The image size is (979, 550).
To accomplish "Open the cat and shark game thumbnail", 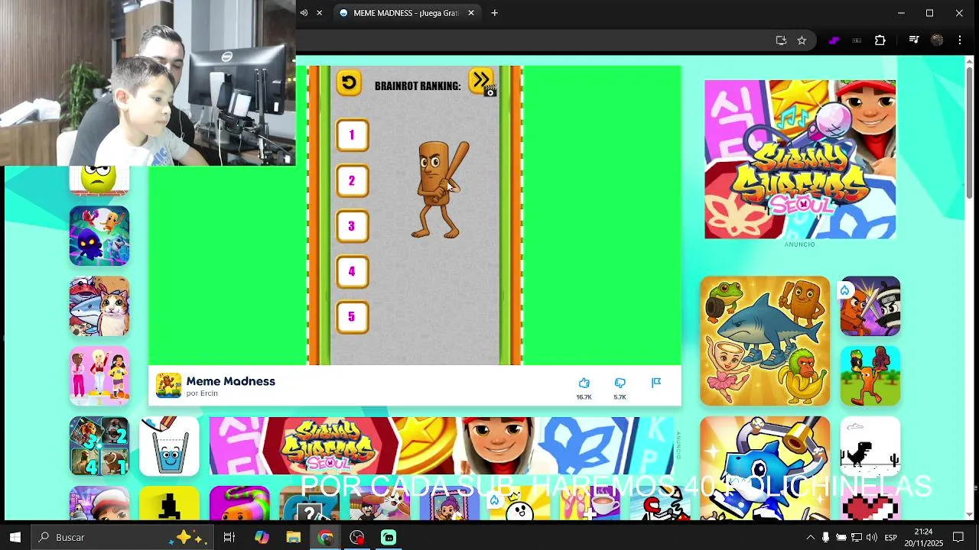I will coord(99,306).
